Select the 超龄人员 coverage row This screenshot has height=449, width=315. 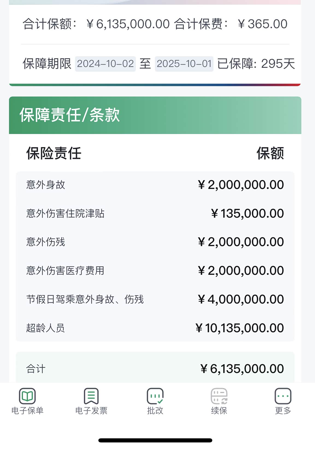155,328
